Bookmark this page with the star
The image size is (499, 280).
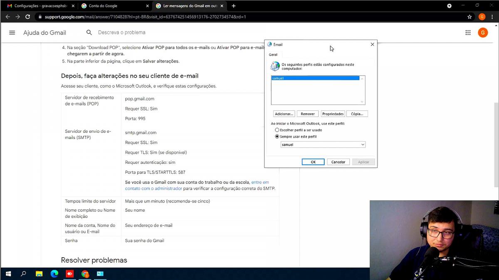[x=469, y=17]
